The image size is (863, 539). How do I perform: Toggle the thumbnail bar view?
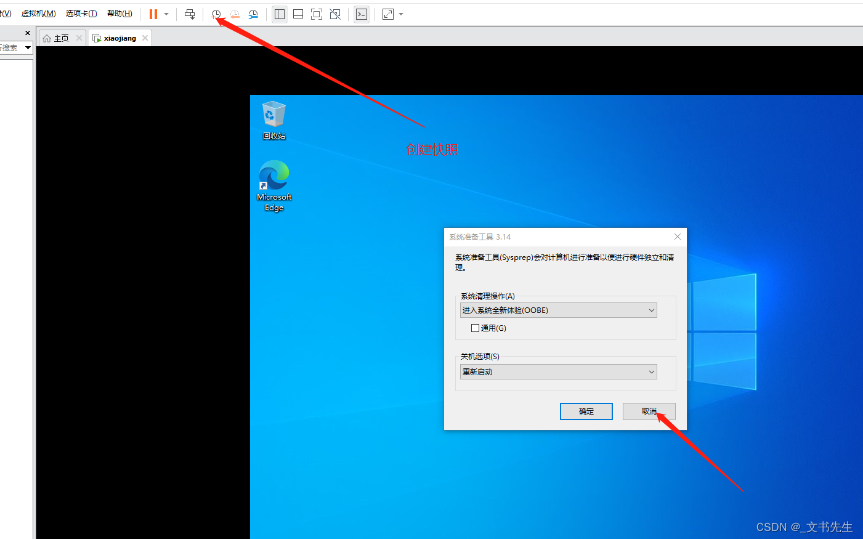pos(298,14)
